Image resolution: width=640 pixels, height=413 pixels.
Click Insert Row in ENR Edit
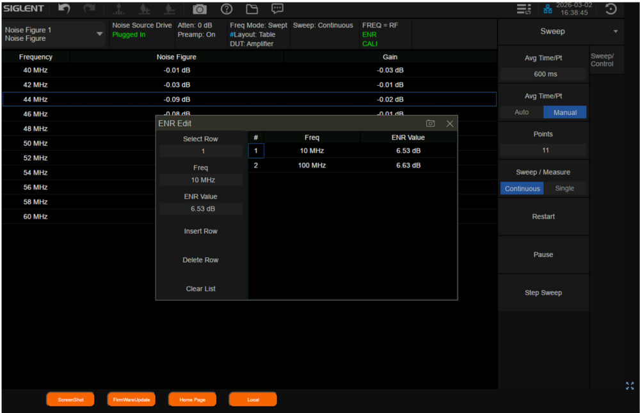click(x=201, y=231)
